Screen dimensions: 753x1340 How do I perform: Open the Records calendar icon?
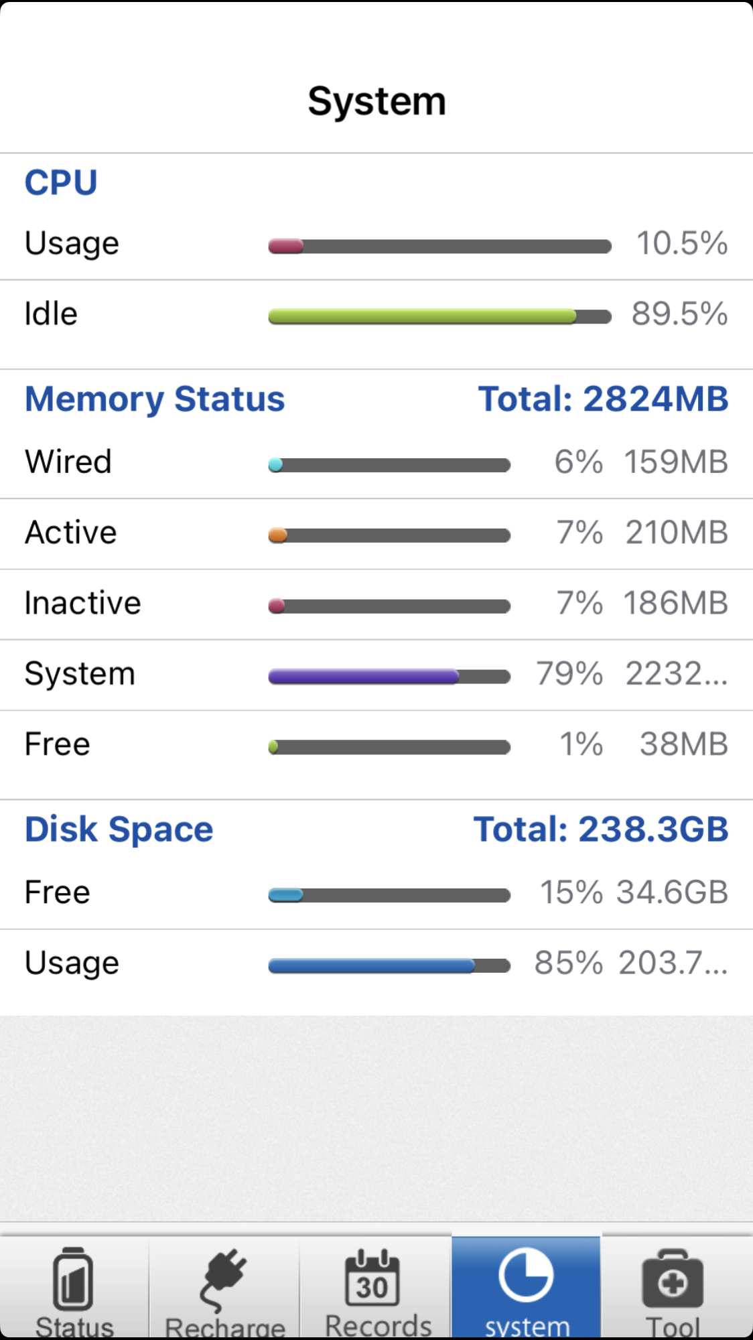(373, 1278)
